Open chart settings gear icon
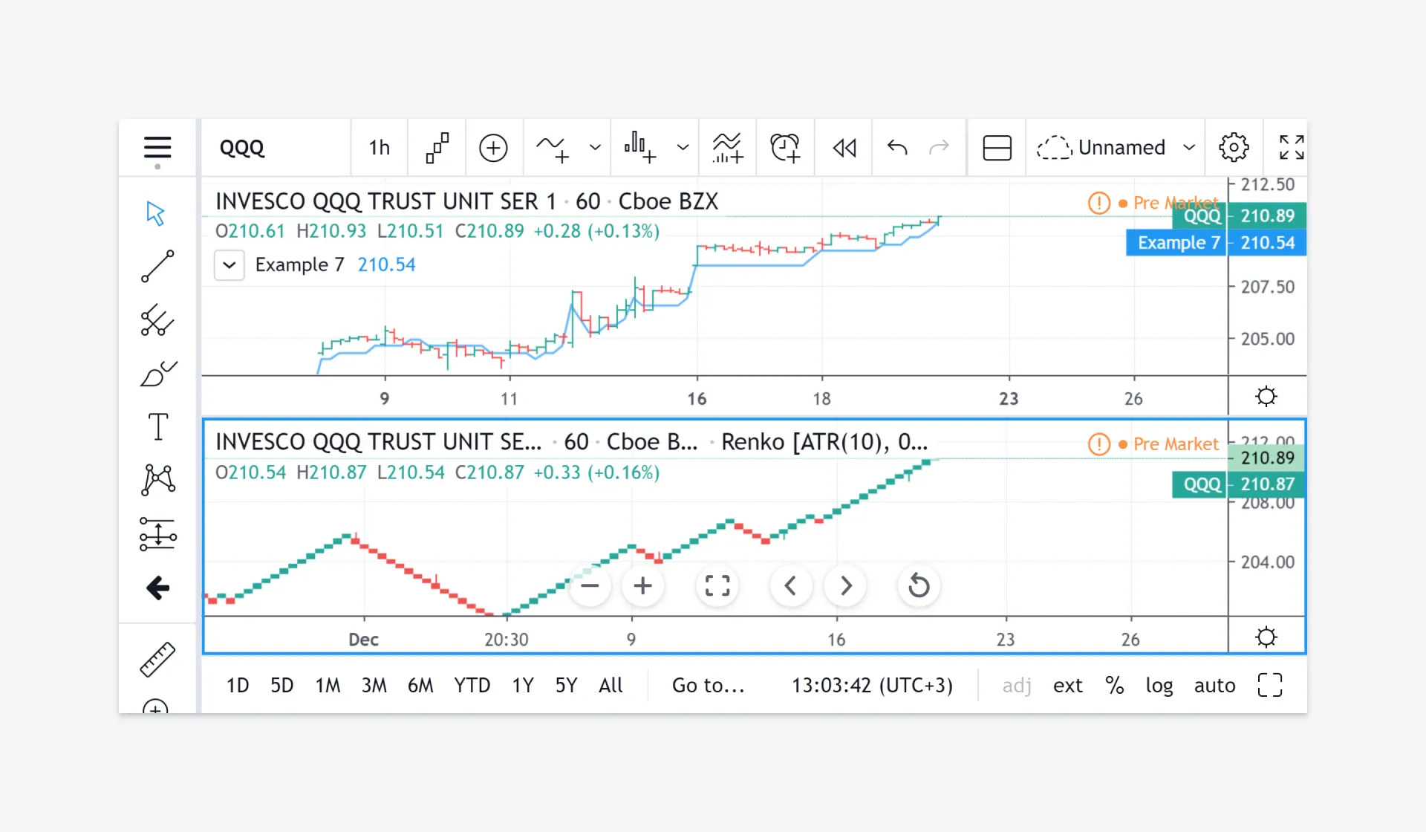 (1234, 148)
